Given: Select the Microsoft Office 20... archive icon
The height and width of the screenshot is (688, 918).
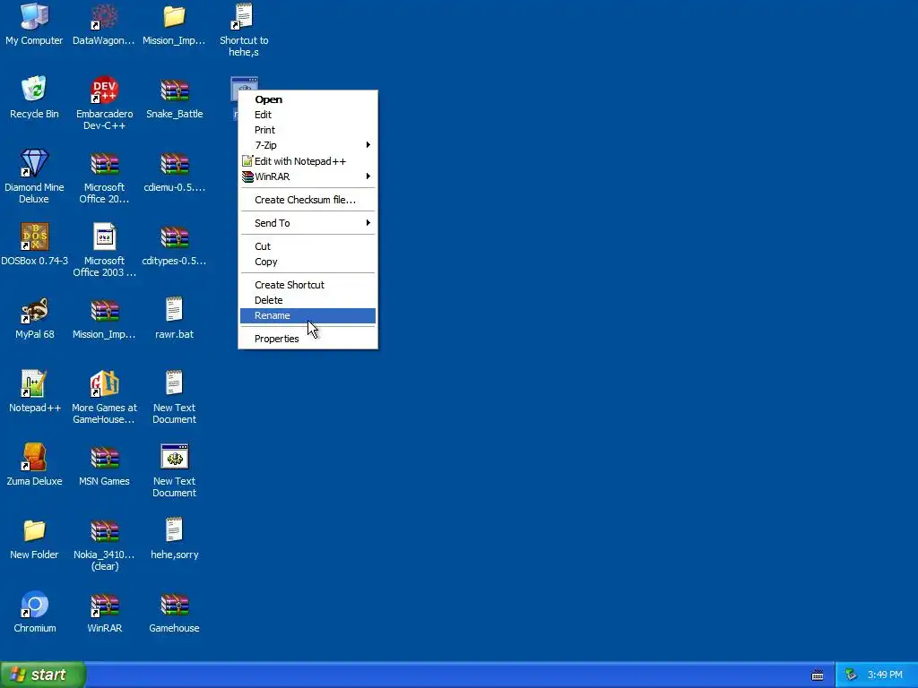Looking at the screenshot, I should click(x=104, y=165).
